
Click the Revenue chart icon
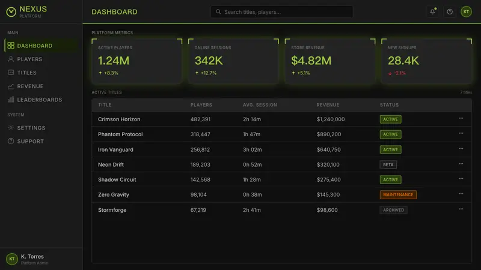(11, 86)
